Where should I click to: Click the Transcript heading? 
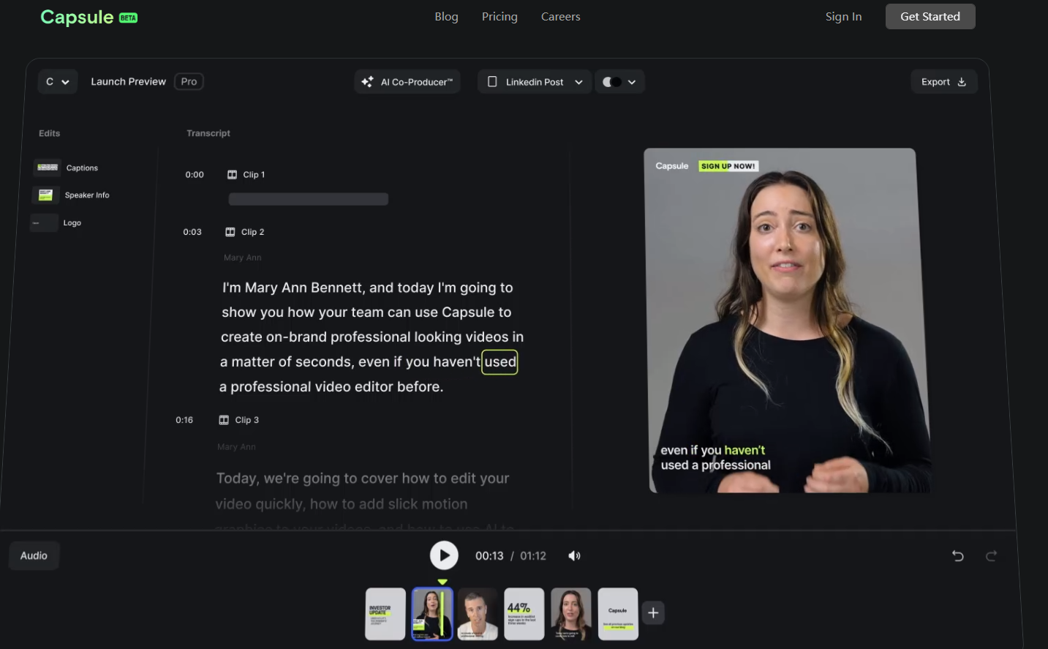tap(208, 133)
